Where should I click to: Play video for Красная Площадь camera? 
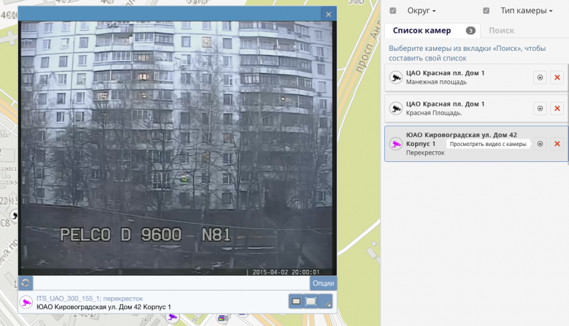click(540, 108)
